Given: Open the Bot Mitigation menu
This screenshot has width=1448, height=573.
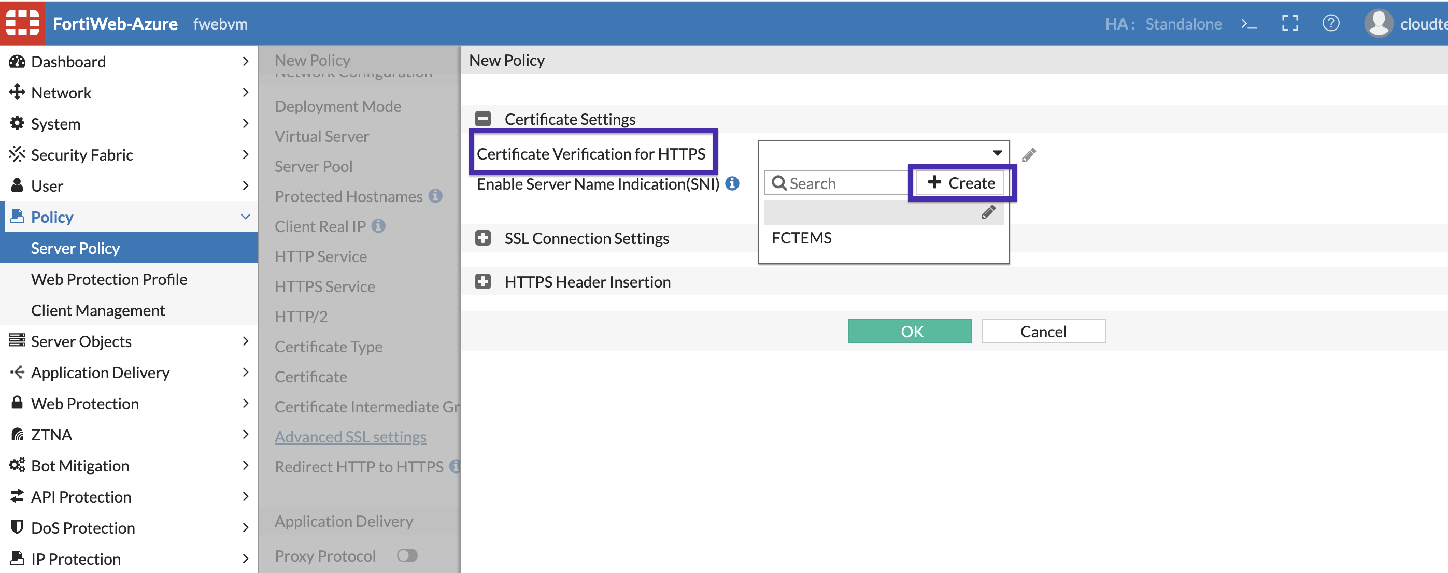Looking at the screenshot, I should click(x=129, y=465).
